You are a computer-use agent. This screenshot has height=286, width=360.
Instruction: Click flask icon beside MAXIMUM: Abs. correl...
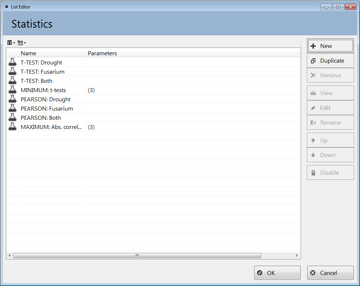[13, 126]
